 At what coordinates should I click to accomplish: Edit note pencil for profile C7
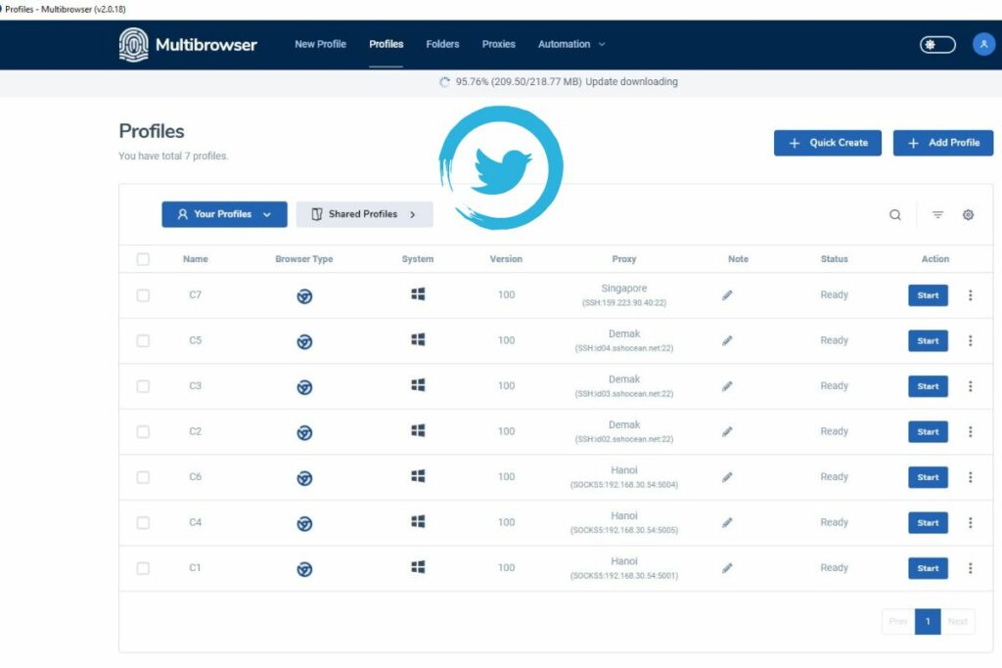[727, 295]
